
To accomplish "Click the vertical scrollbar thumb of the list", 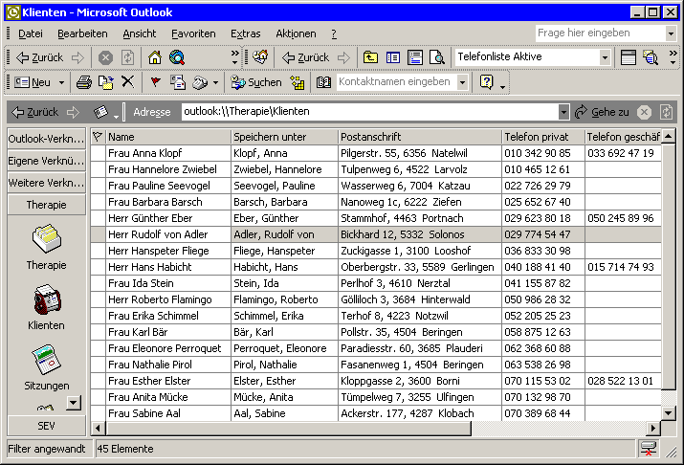I will coord(669,267).
